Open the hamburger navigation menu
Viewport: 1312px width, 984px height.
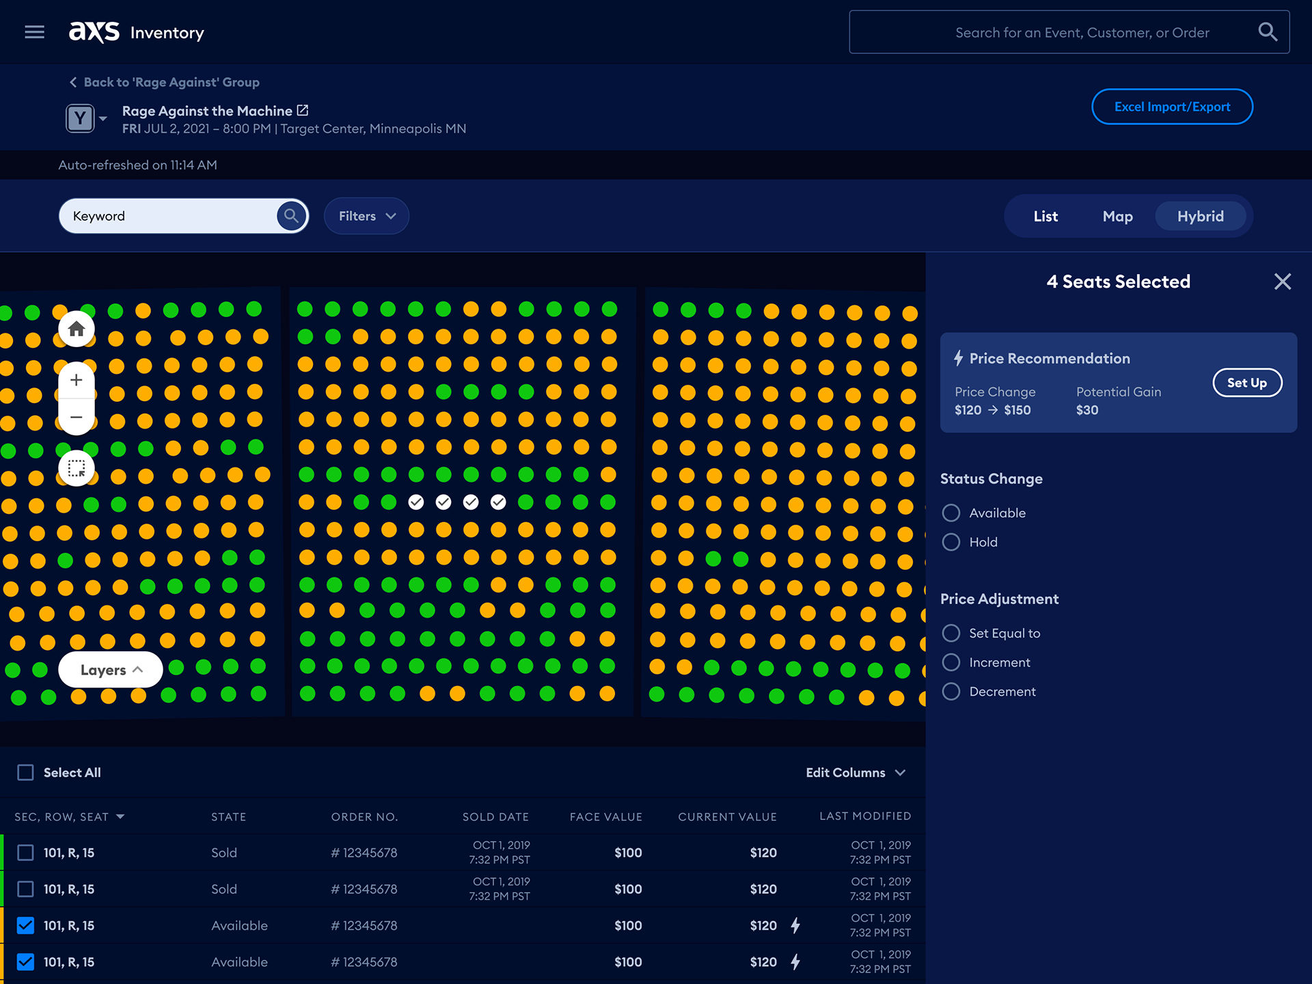click(x=34, y=32)
